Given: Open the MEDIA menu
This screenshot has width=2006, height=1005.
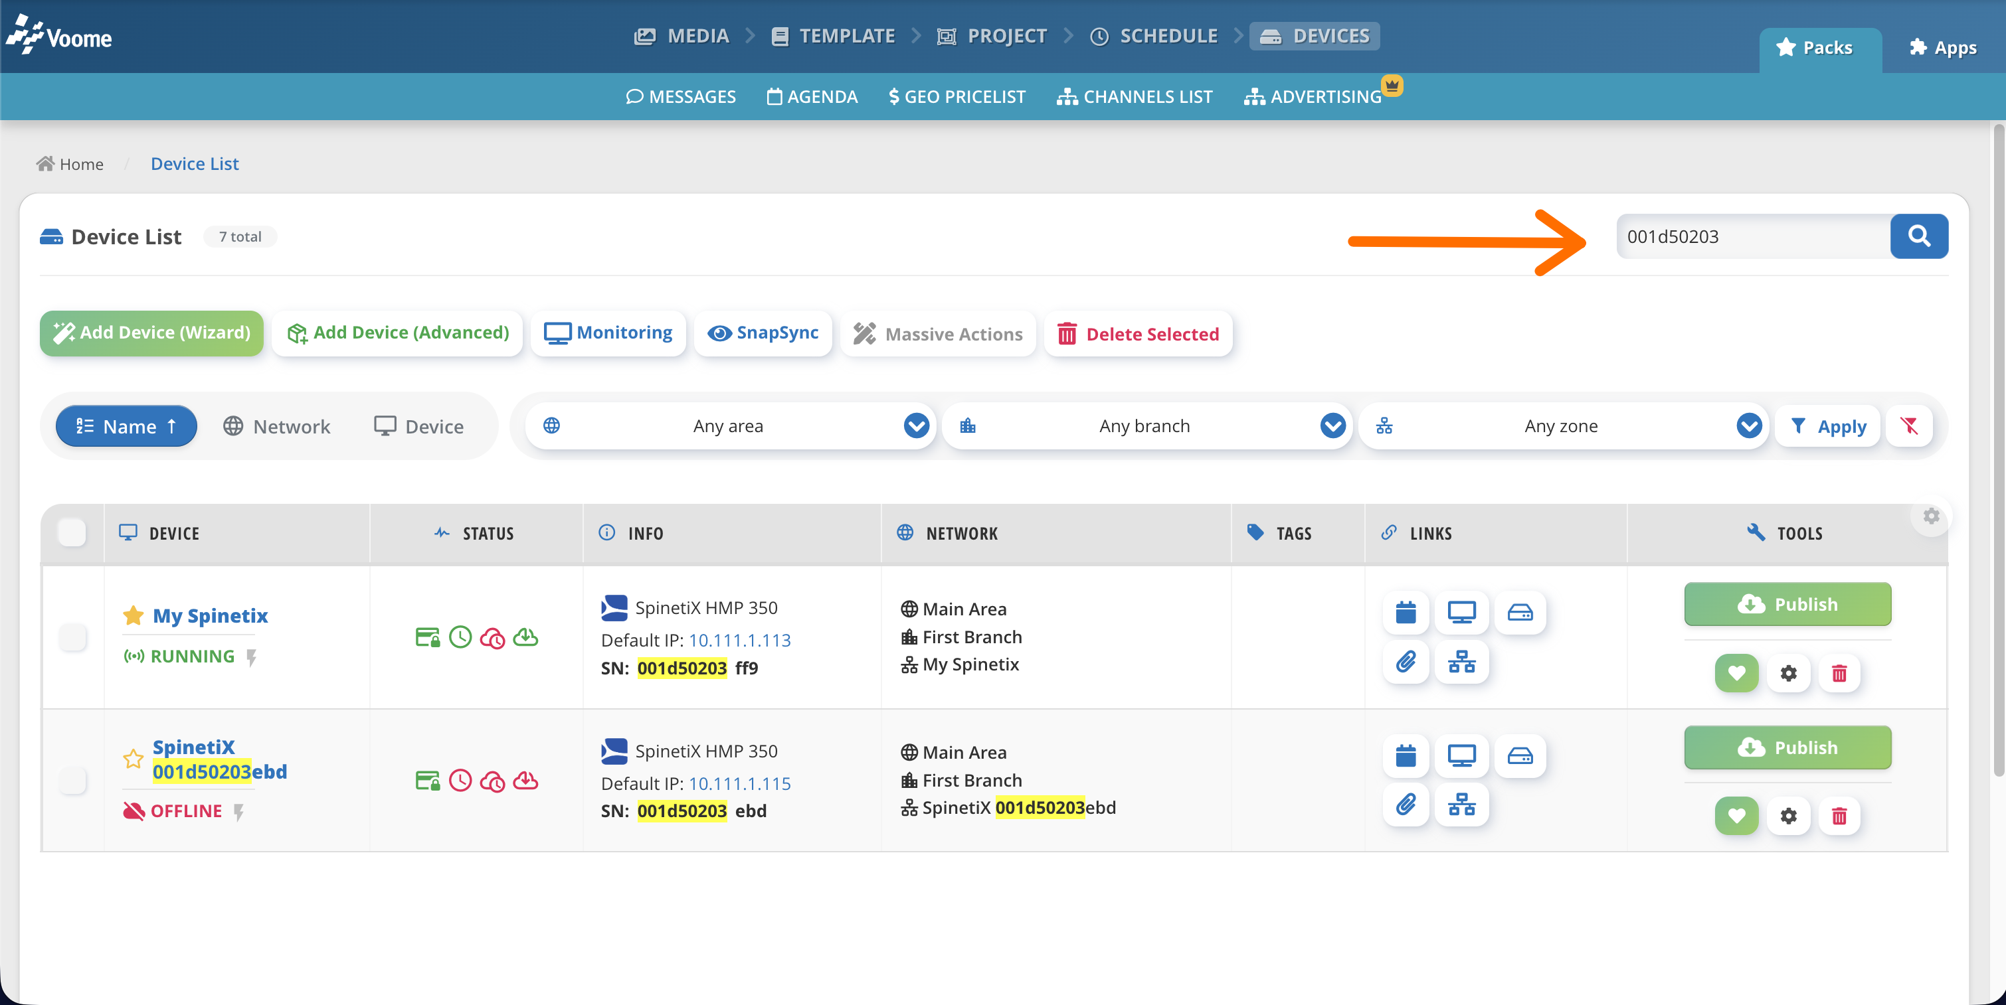Looking at the screenshot, I should pos(682,36).
